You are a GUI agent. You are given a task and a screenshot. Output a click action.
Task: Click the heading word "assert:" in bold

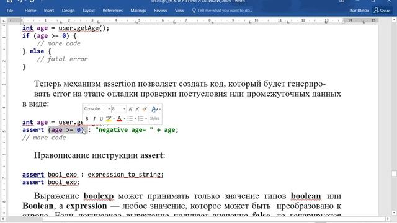pos(153,155)
